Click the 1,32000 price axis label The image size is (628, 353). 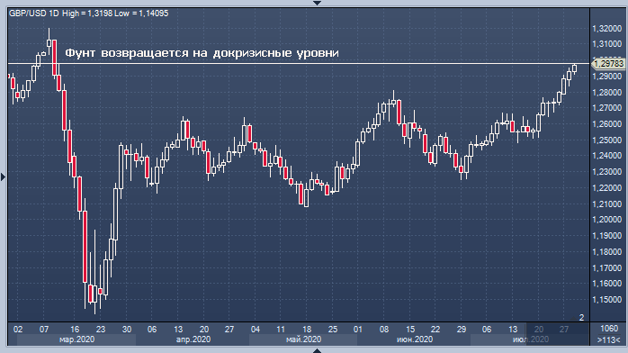tap(606, 29)
